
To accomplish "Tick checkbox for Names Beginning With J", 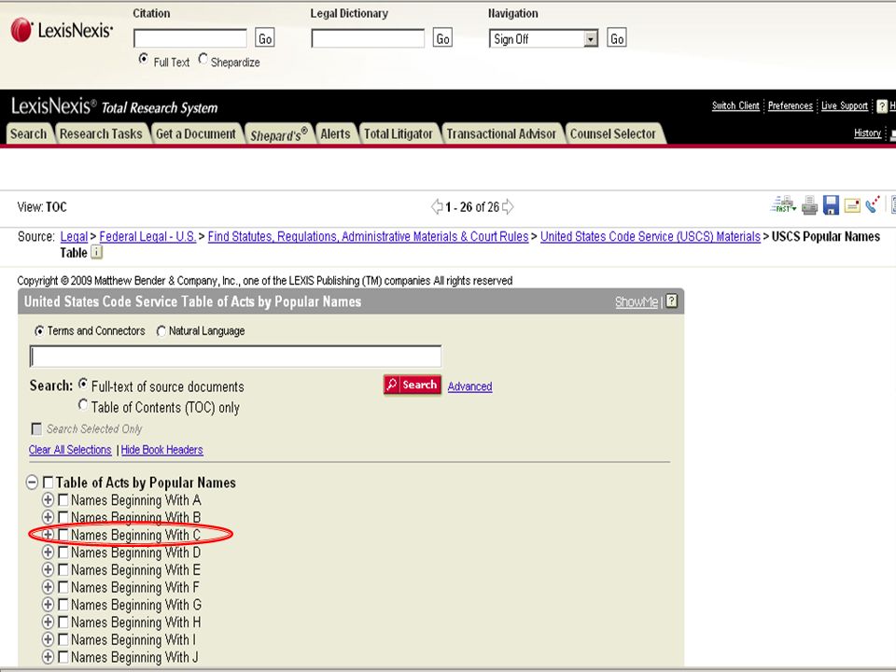I will pos(63,657).
